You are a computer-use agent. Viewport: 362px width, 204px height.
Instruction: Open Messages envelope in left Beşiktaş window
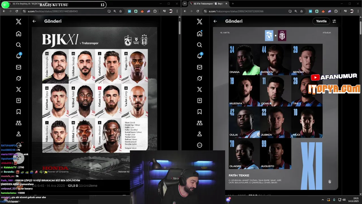point(18,67)
